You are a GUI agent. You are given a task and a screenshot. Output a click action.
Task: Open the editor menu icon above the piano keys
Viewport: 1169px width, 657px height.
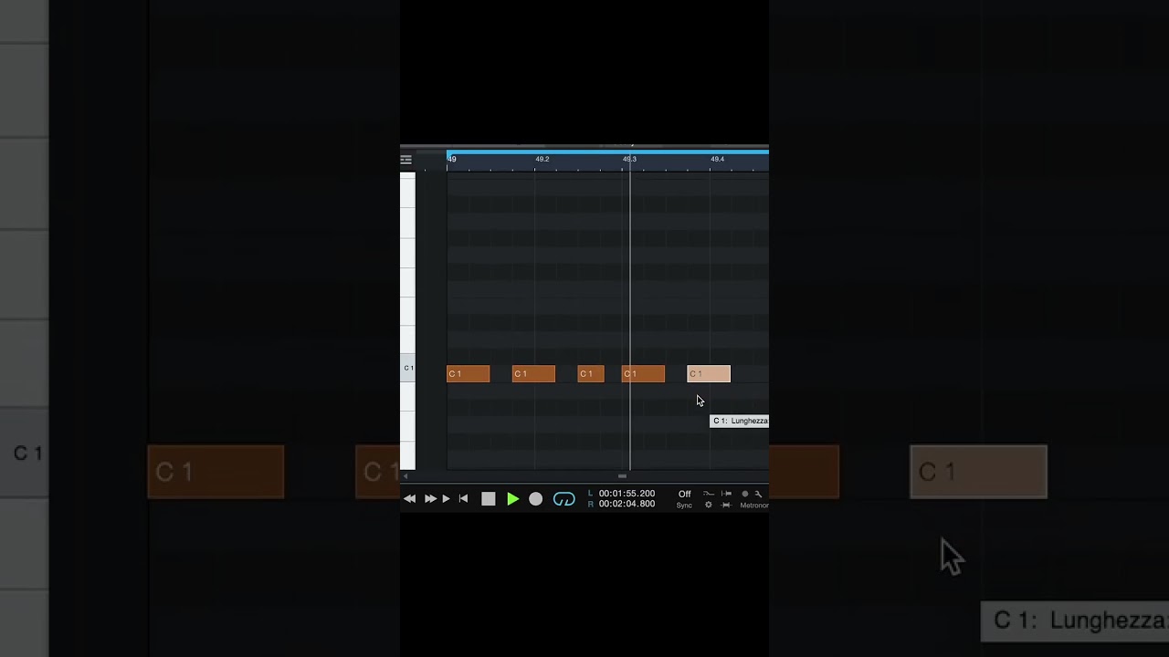405,160
